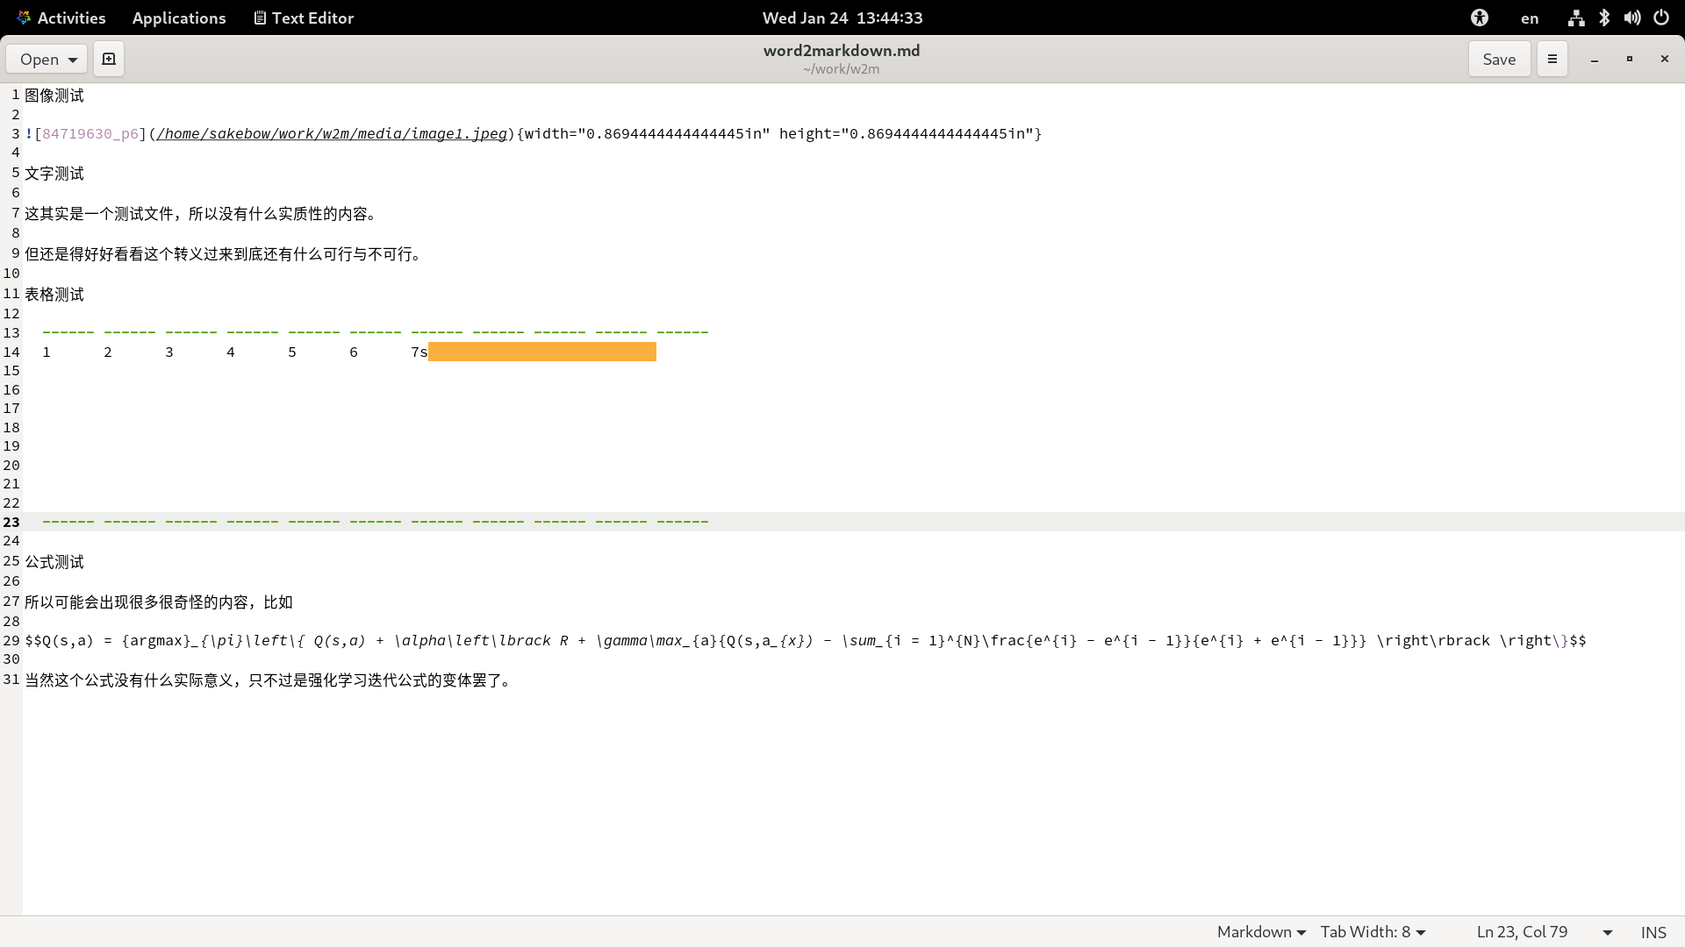Screen dimensions: 1685x947
Task: Click the orange highlighted block on line 14
Action: point(541,352)
